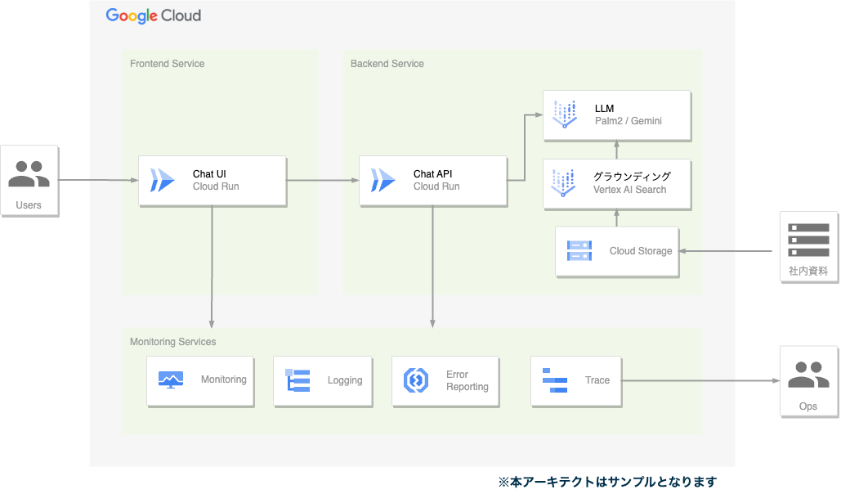The width and height of the screenshot is (841, 494).
Task: Select the Users people icon
Action: 29,173
